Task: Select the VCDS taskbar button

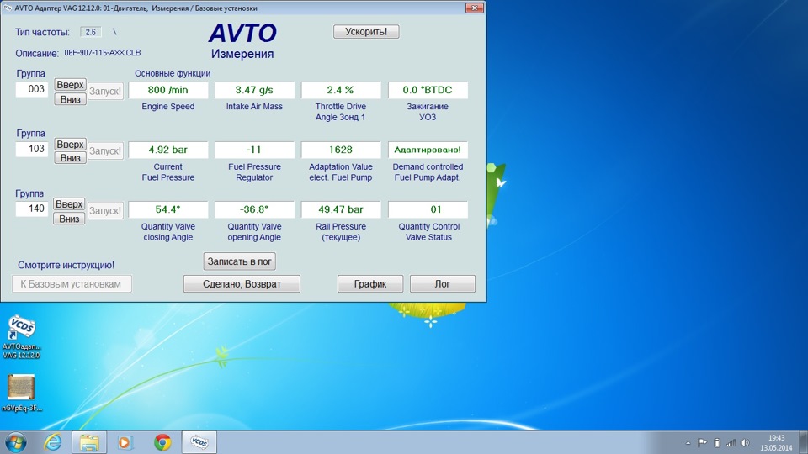Action: (x=199, y=442)
